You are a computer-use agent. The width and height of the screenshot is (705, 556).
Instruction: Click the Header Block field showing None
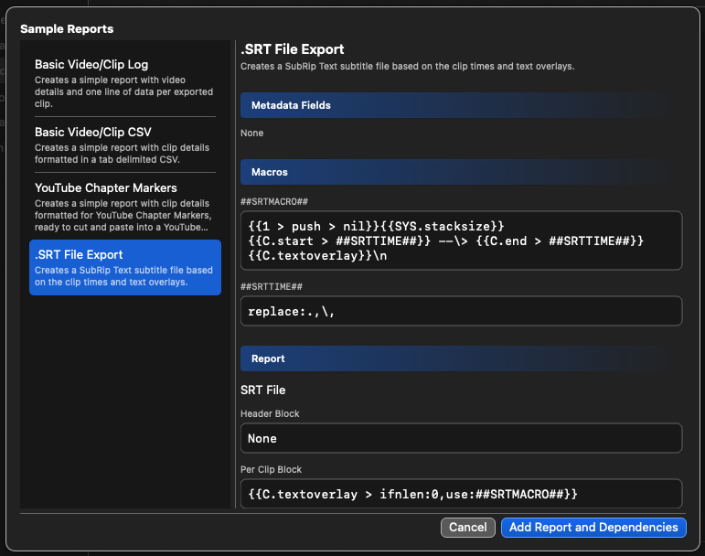coord(461,438)
